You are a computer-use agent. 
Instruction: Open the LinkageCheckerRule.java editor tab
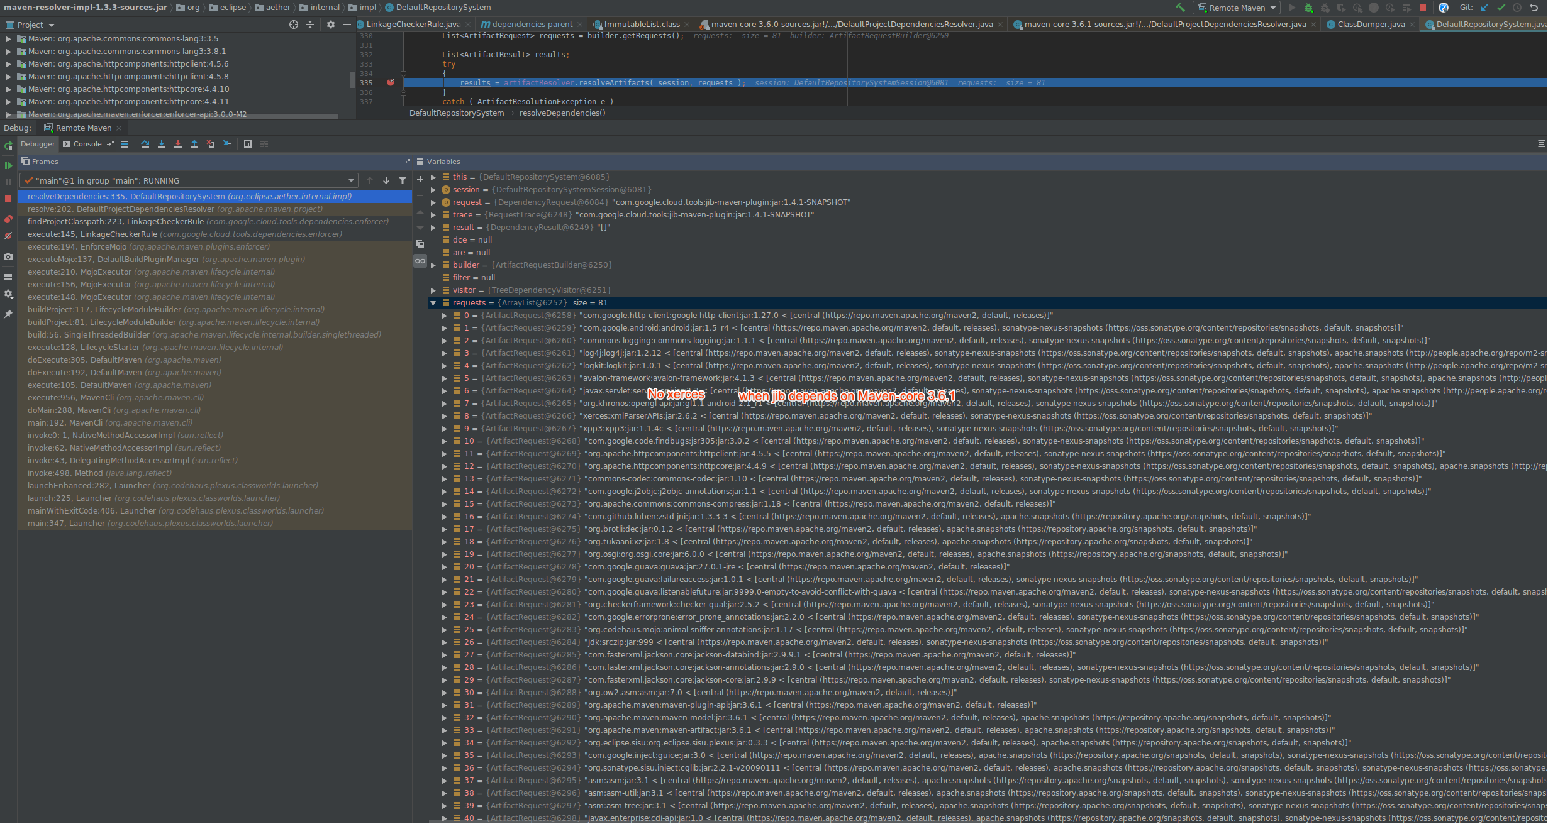(x=412, y=24)
